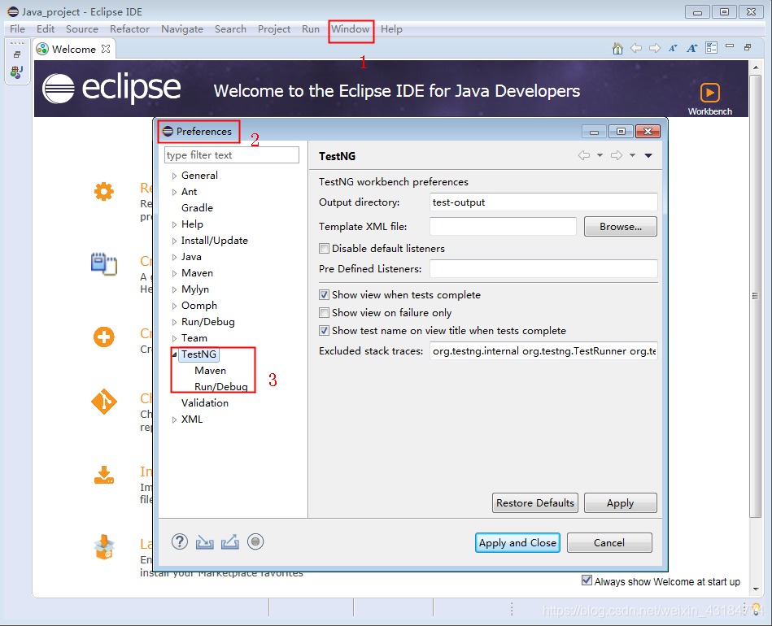
Task: Click the export preferences icon
Action: tap(230, 542)
